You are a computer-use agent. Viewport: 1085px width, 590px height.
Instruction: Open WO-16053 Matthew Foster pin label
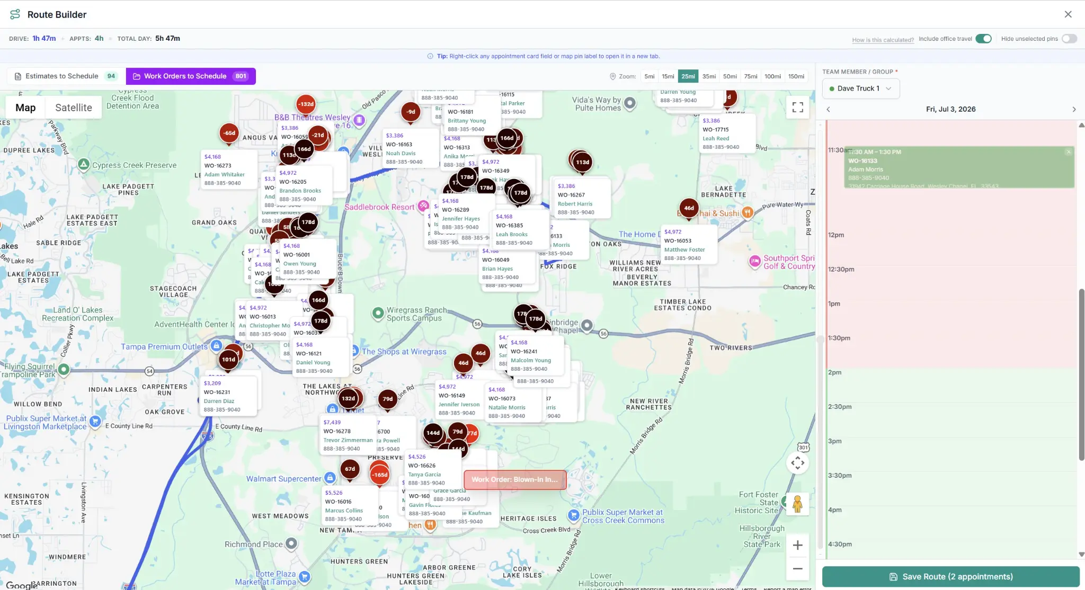689,245
